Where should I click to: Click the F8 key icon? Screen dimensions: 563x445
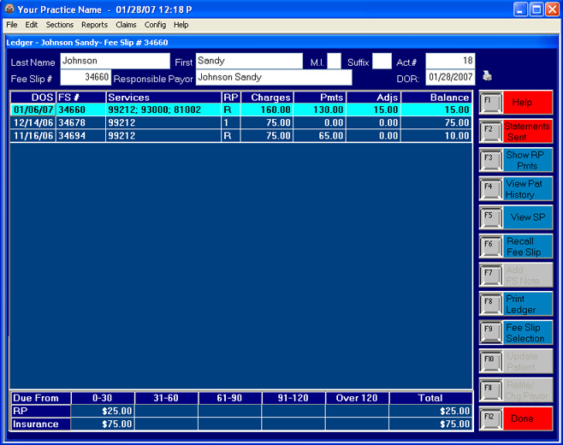tap(490, 304)
